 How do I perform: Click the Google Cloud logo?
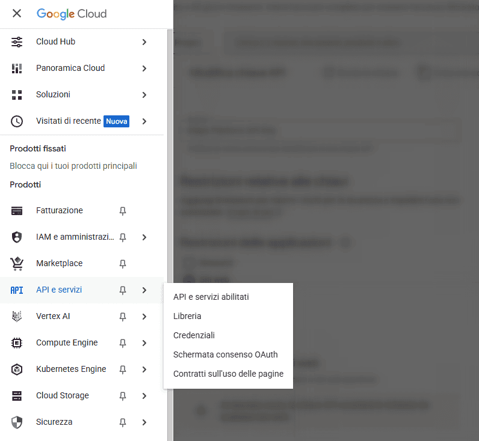72,14
